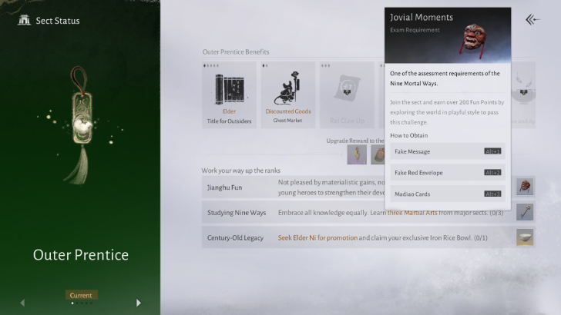
Task: Click the first upgrade reward item thumbnail
Action: pyautogui.click(x=357, y=154)
